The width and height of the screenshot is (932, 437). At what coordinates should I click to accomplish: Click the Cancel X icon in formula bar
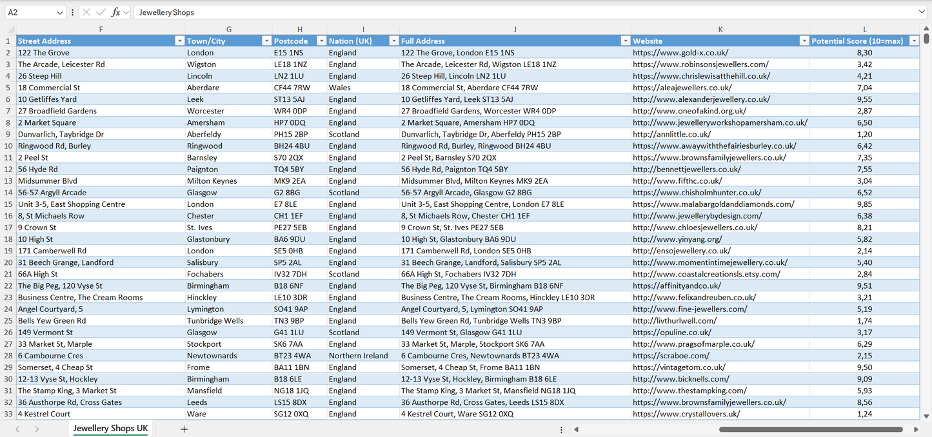(86, 12)
